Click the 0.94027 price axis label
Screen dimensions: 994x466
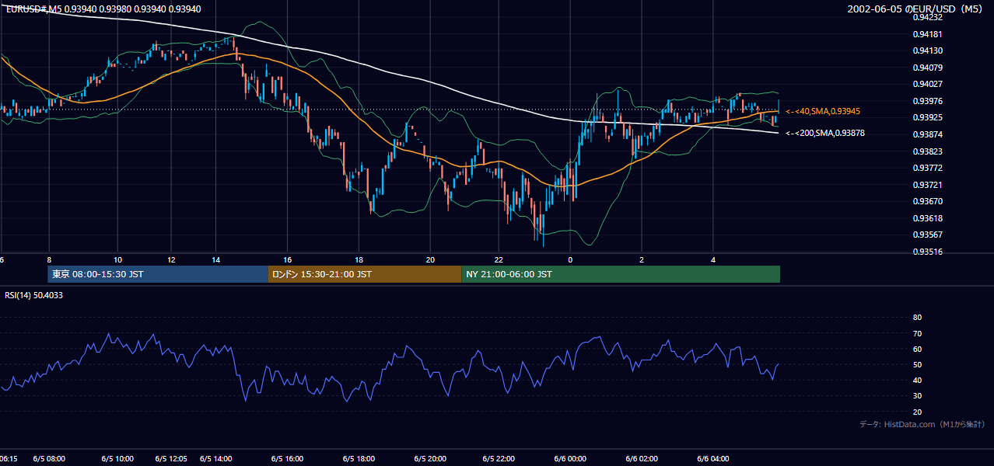click(x=928, y=84)
